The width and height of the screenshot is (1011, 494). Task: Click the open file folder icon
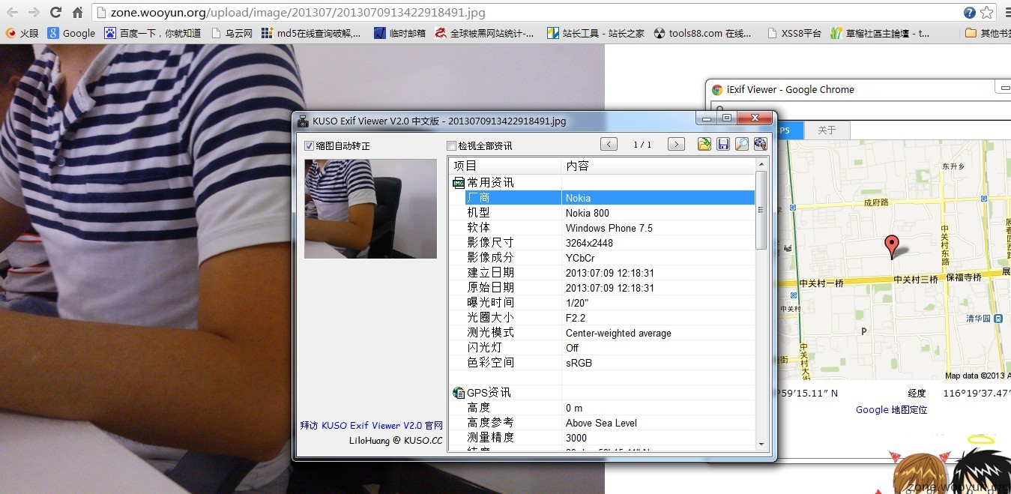tap(704, 145)
